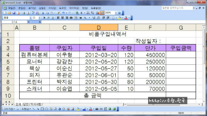207x116 pixels.
Task: Open Excel Help with the question mark icon
Action: click(119, 13)
